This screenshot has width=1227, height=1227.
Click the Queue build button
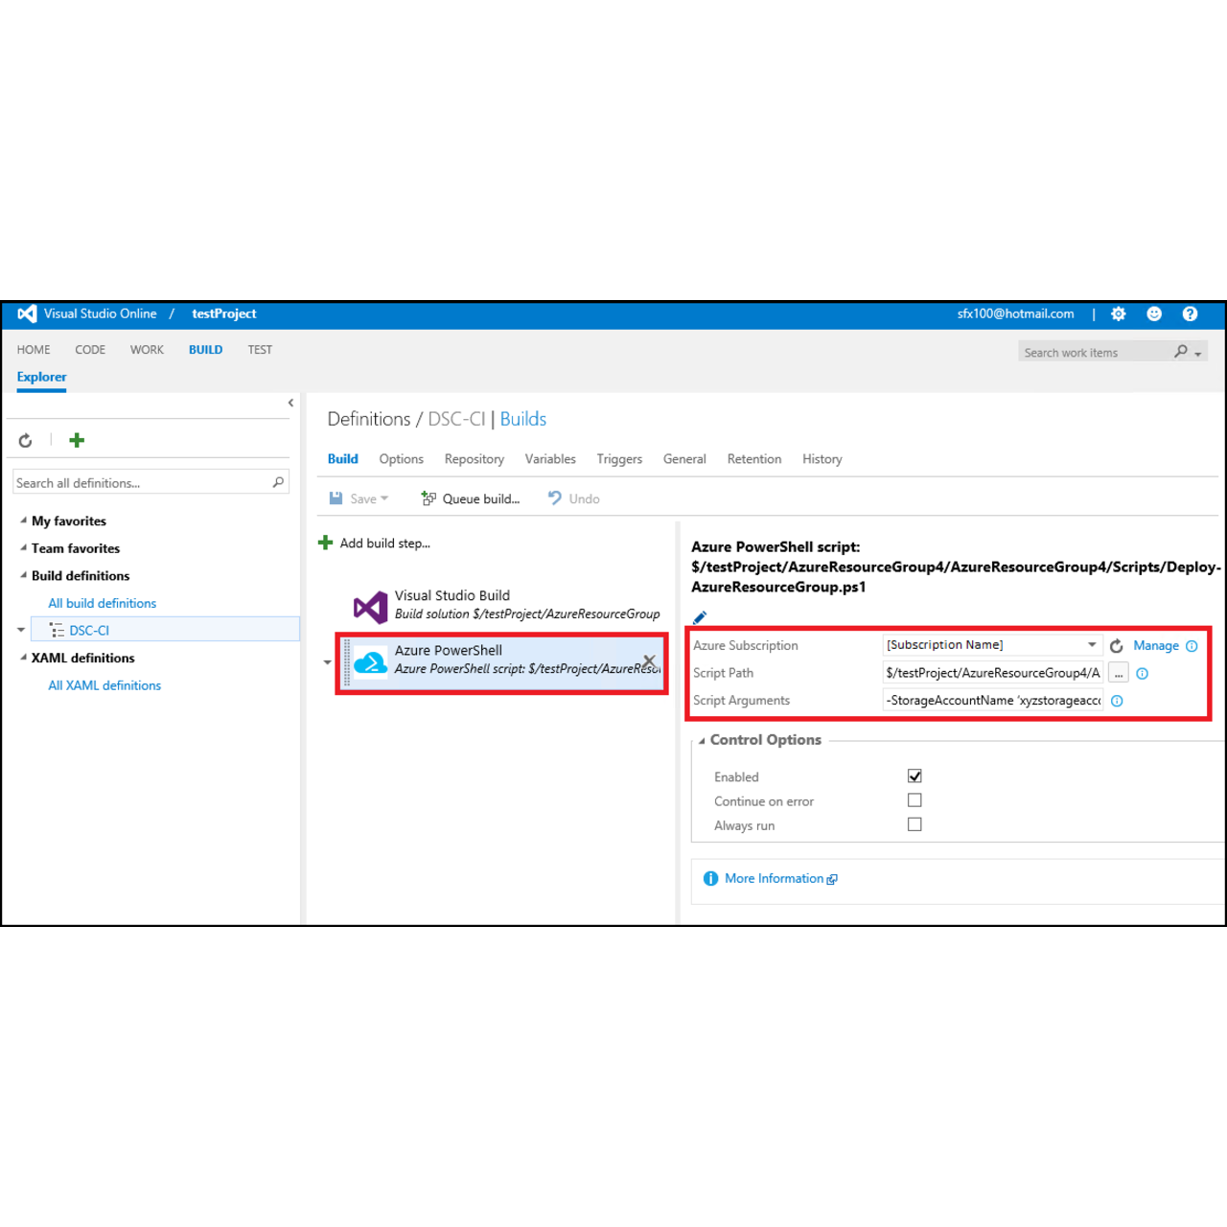point(471,498)
